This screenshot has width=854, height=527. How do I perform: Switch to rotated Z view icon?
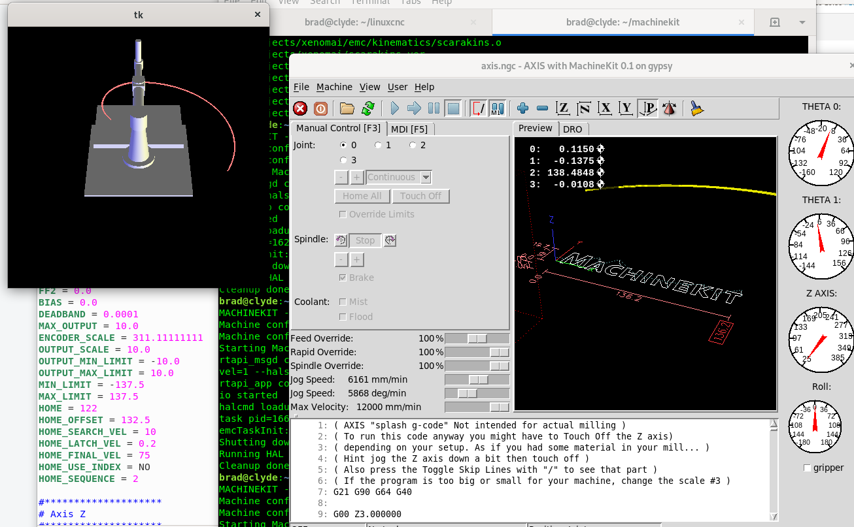(584, 108)
